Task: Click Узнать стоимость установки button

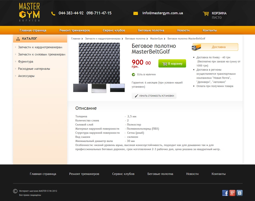Action: pyautogui.click(x=154, y=96)
